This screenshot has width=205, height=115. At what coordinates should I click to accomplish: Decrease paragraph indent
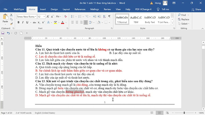[95, 17]
